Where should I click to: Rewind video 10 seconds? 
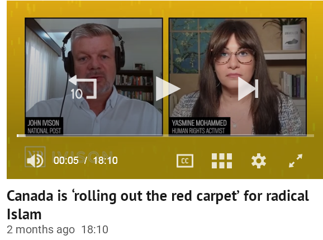click(83, 87)
